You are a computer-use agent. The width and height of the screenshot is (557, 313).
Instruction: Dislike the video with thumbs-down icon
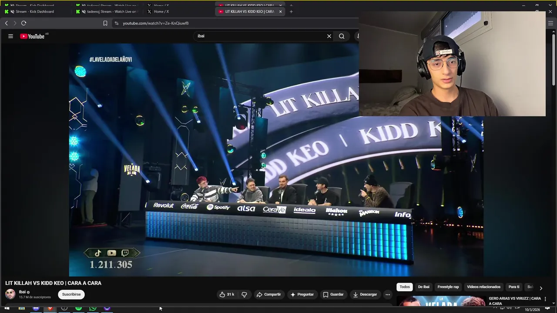click(x=244, y=294)
